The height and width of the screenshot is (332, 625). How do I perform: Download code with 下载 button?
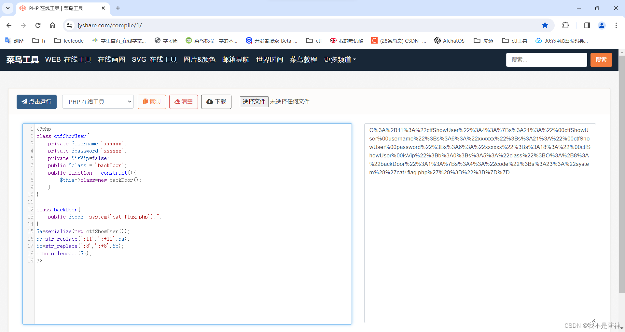pyautogui.click(x=216, y=102)
